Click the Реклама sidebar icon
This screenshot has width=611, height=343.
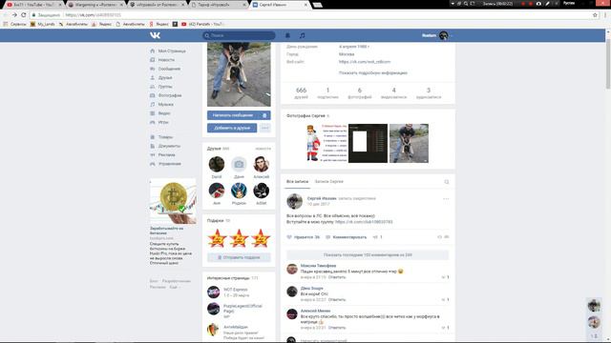pyautogui.click(x=153, y=154)
